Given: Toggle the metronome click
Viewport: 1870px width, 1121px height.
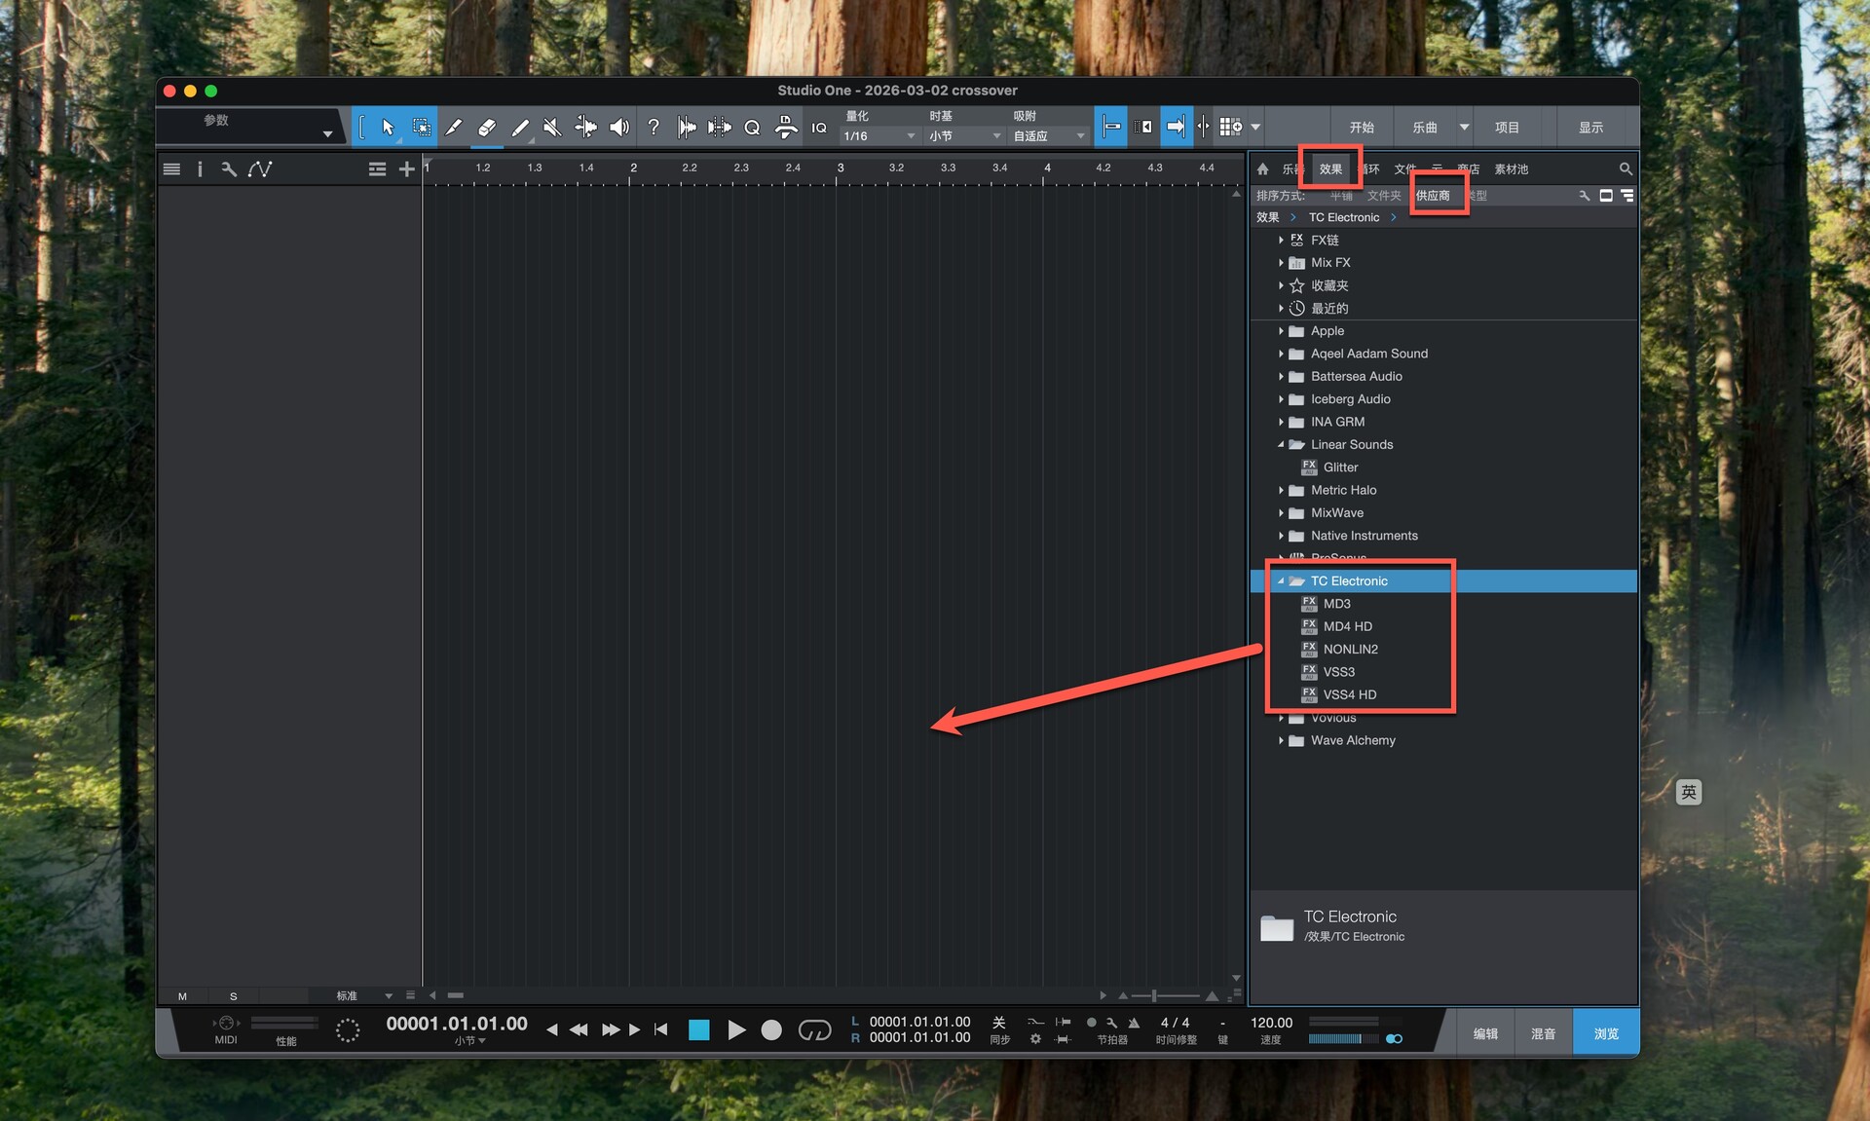Looking at the screenshot, I should [x=1134, y=1023].
